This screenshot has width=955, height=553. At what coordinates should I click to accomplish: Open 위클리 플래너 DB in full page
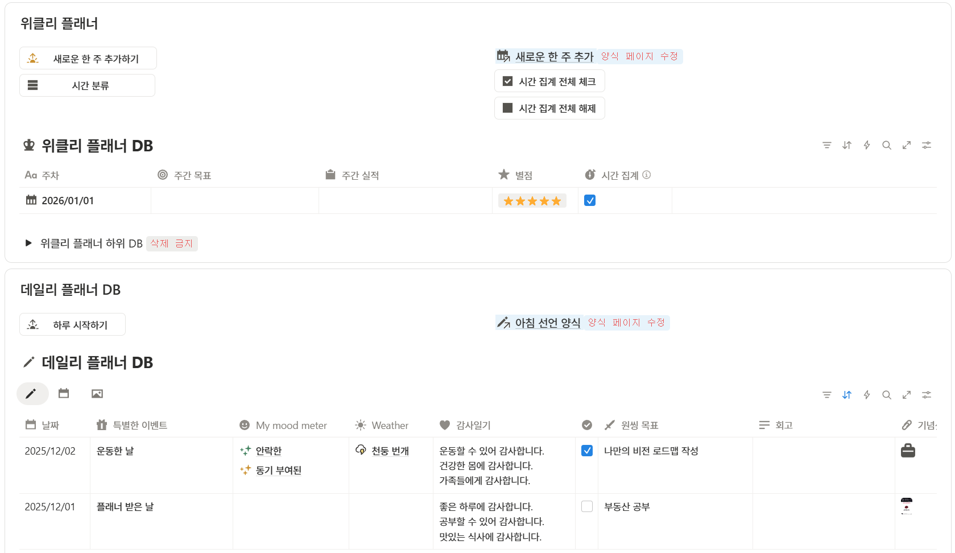pos(907,146)
